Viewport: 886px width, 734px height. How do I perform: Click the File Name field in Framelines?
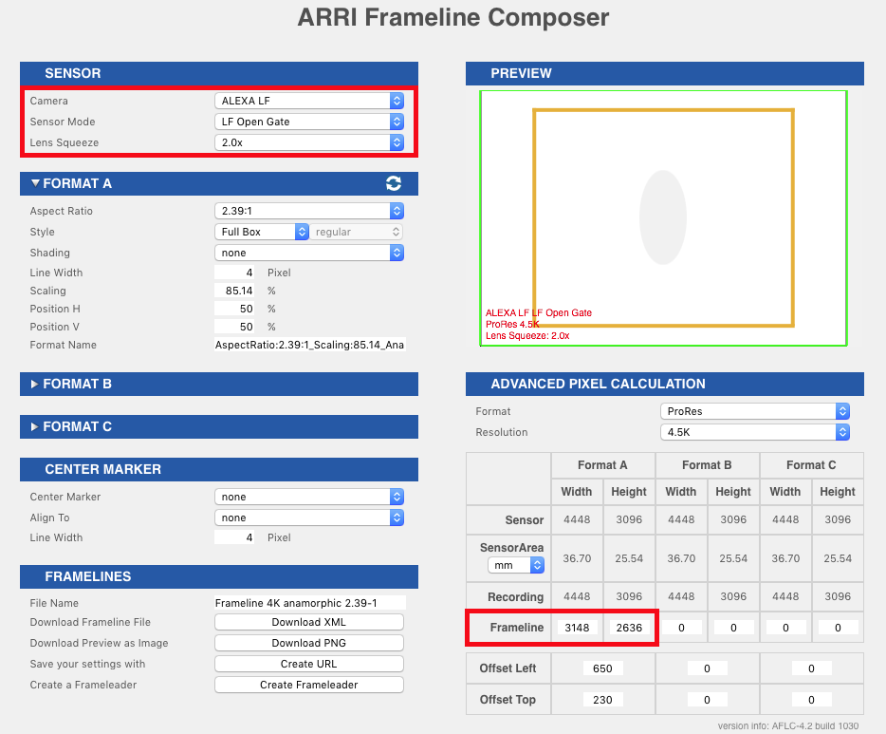pos(310,603)
